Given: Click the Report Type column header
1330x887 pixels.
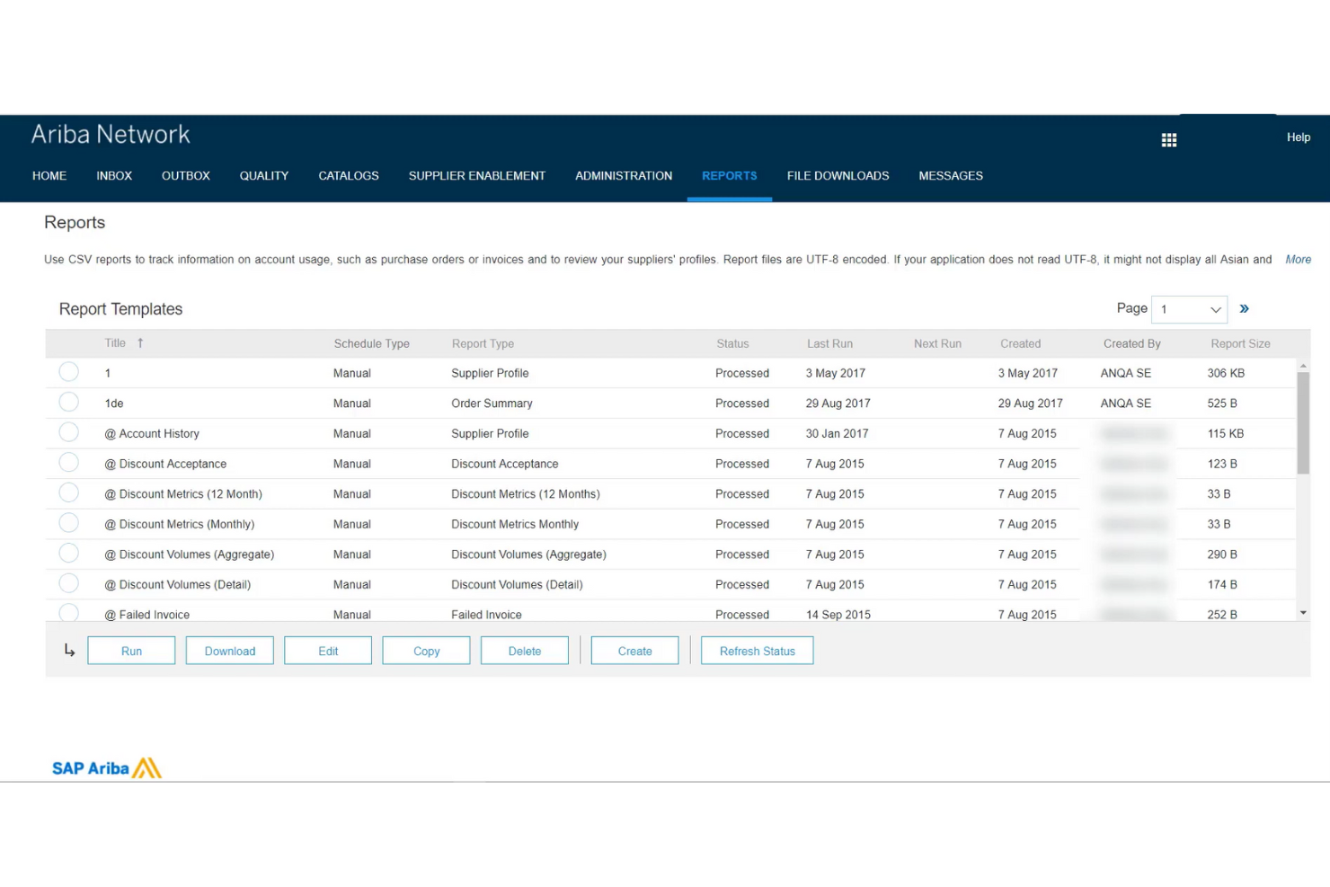Looking at the screenshot, I should [x=483, y=343].
